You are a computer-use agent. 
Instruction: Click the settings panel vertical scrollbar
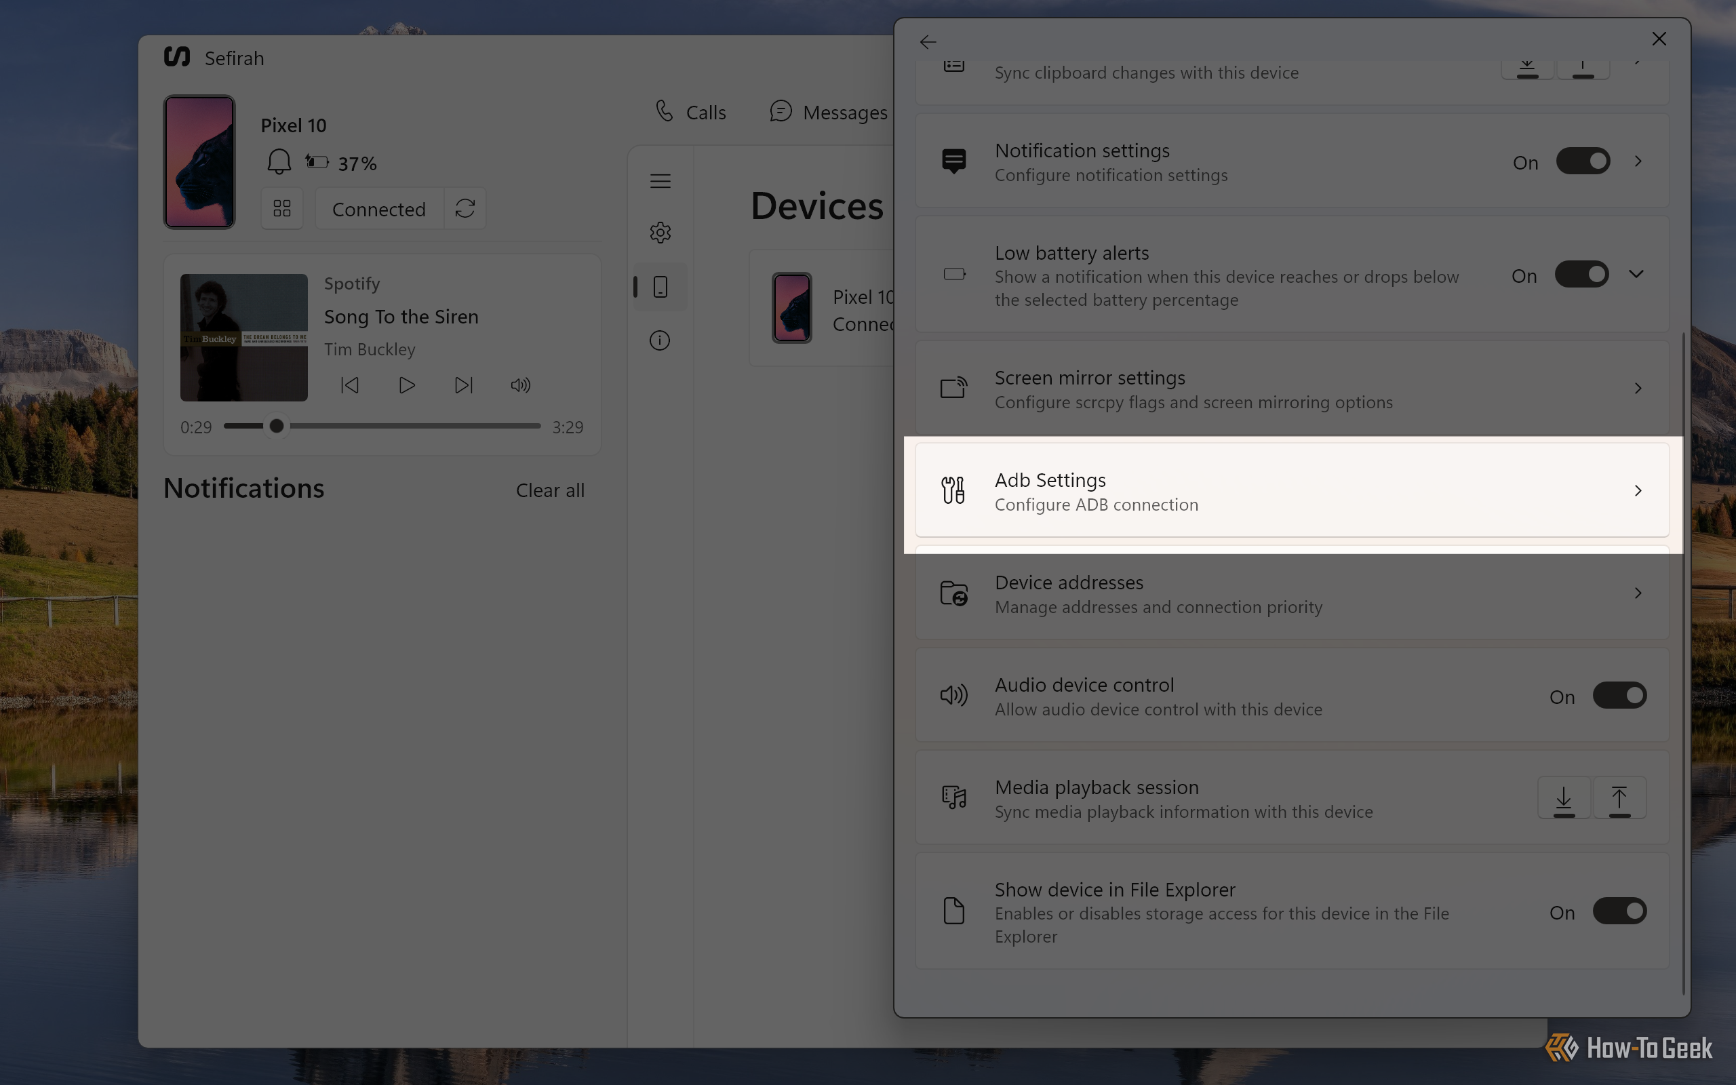(x=1683, y=663)
